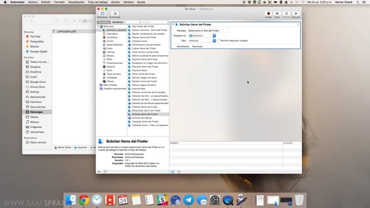Select the 'Carpeta nueva' action
The image size is (370, 208).
139,41
